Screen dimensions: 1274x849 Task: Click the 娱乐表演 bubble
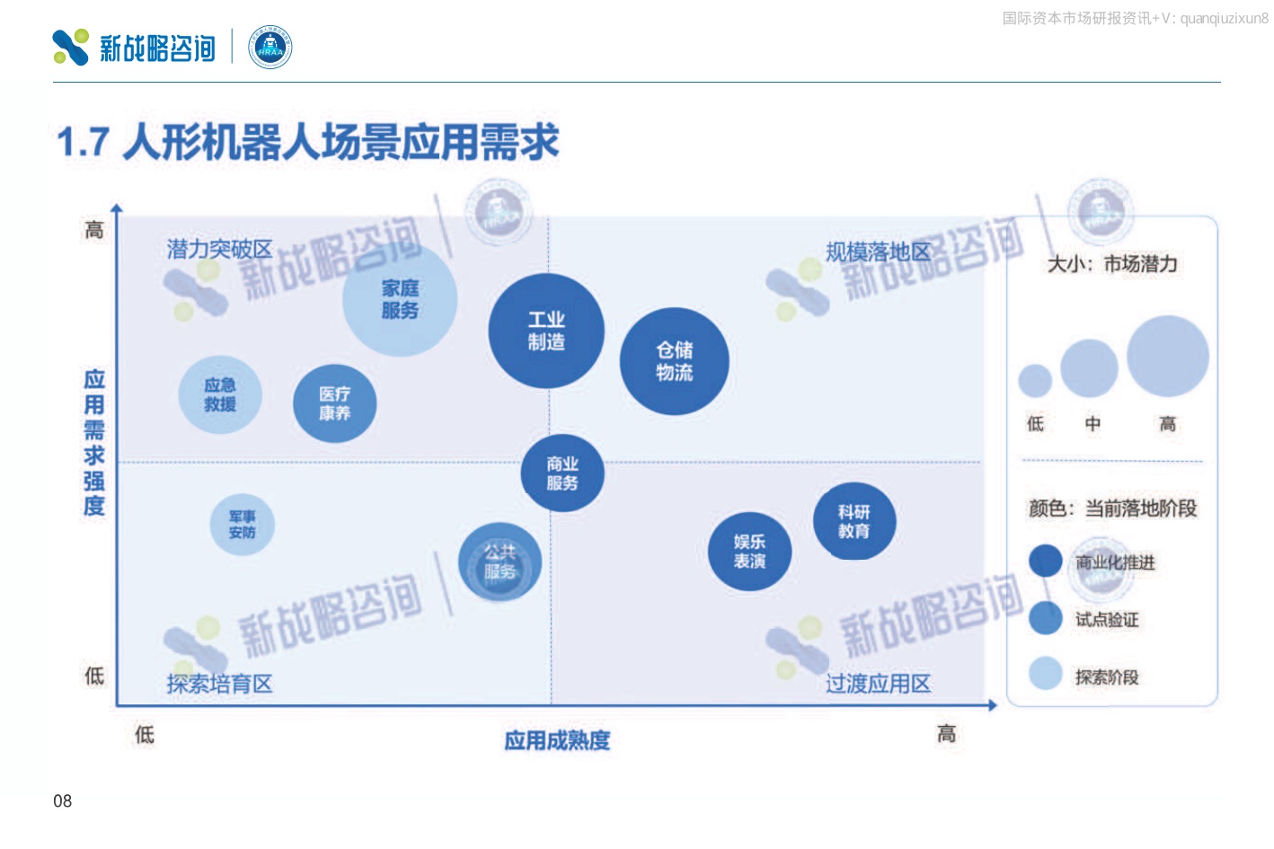749,552
